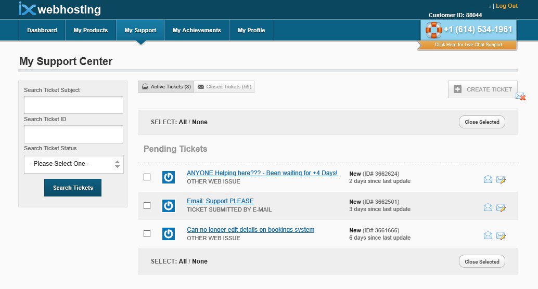This screenshot has width=538, height=289.
Task: Switch to Active Tickets (3) tab
Action: pos(166,87)
